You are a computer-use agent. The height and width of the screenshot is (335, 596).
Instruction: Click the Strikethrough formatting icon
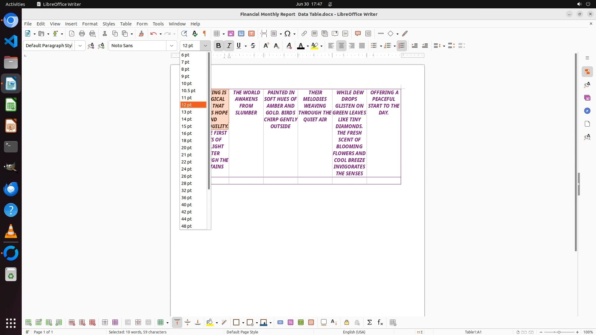coord(253,46)
